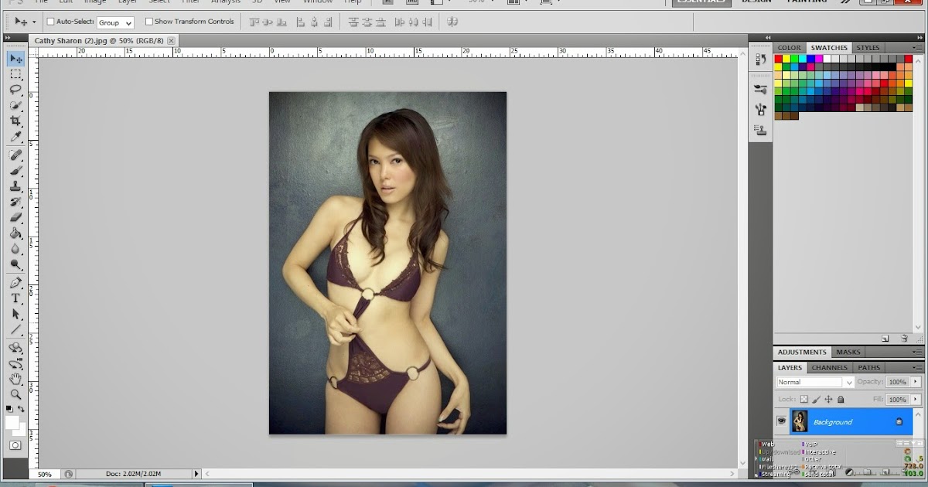
Task: Select the Dodge tool
Action: pyautogui.click(x=15, y=264)
